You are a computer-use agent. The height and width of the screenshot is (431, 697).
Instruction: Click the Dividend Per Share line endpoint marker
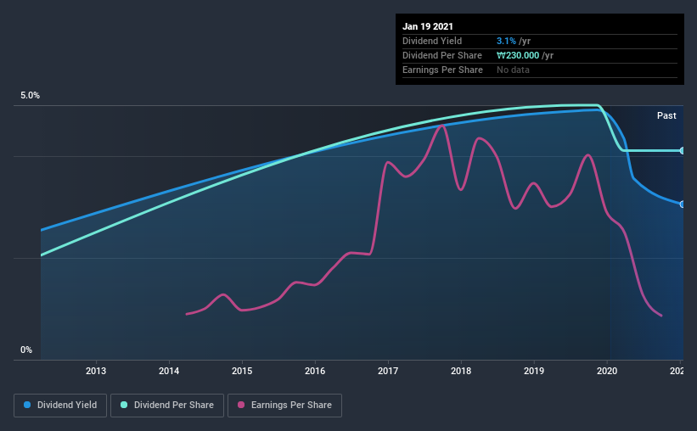pos(682,151)
